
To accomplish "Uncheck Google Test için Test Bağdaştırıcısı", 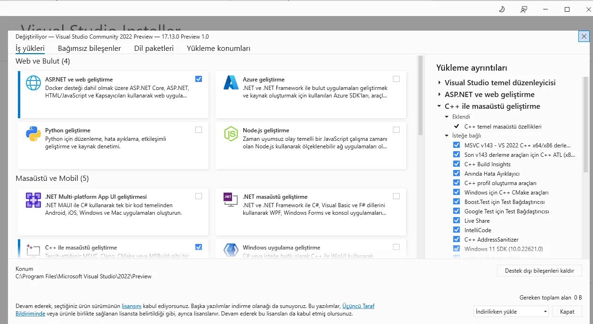I will pos(457,211).
